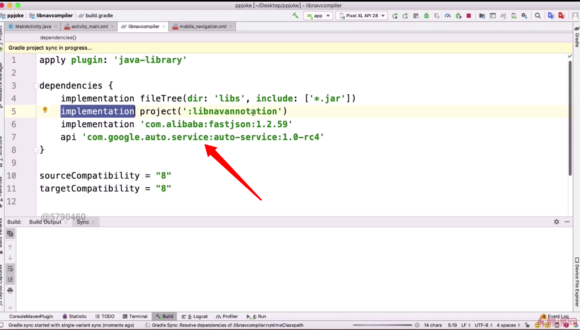Click the libnavcompiler breadcrumb

pyautogui.click(x=51, y=16)
